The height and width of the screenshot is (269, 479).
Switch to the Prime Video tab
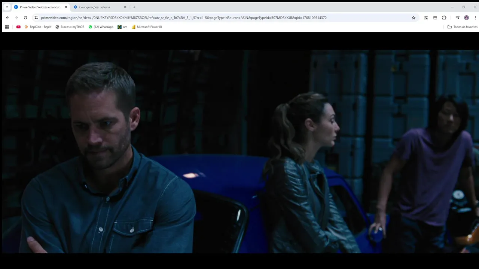click(40, 7)
